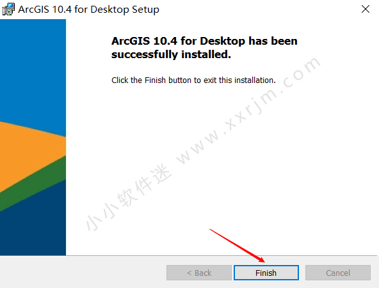Click Finish to exit the installation

tap(266, 273)
